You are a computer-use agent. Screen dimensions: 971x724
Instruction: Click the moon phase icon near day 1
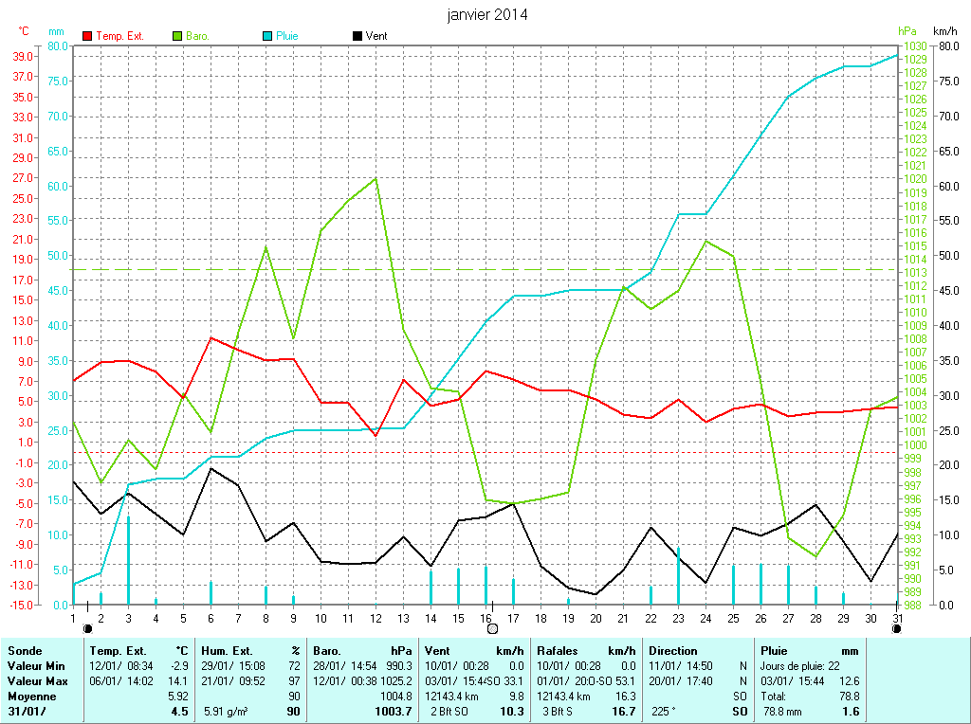tap(88, 627)
